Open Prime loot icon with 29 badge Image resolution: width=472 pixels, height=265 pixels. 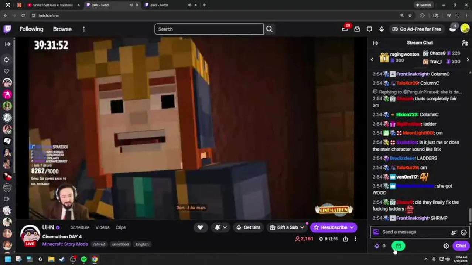click(x=345, y=29)
